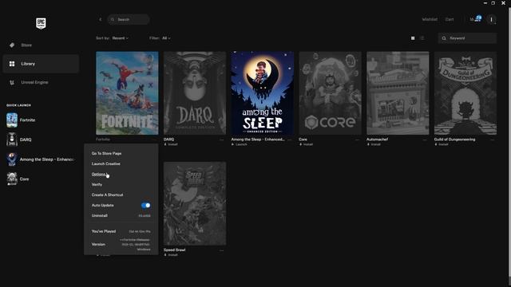Click the Speed Brawl title text
The image size is (511, 287).
click(x=174, y=250)
